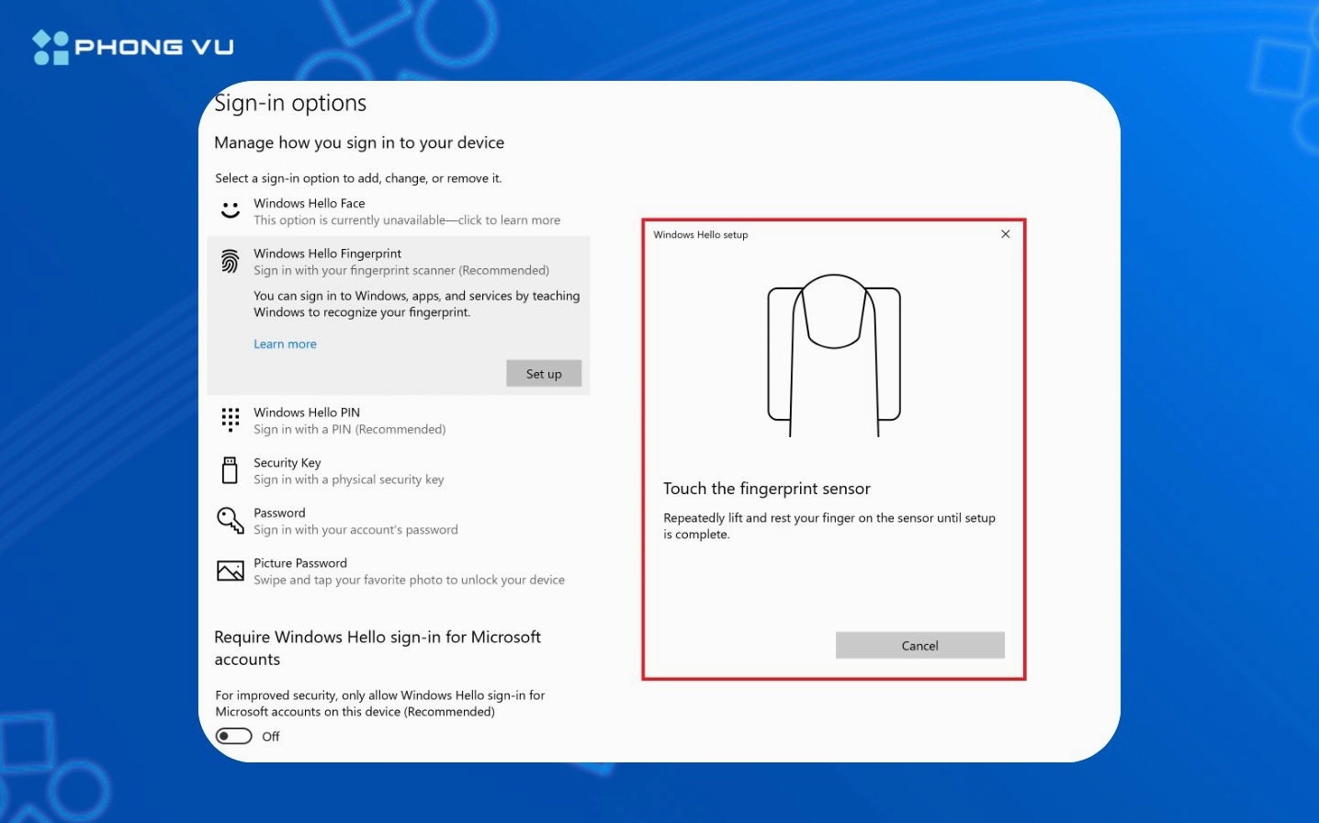Cancel the Windows Hello setup
Image resolution: width=1319 pixels, height=823 pixels.
pos(919,646)
